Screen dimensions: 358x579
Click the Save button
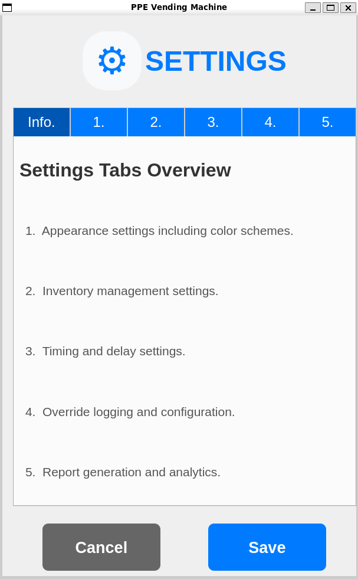267,547
